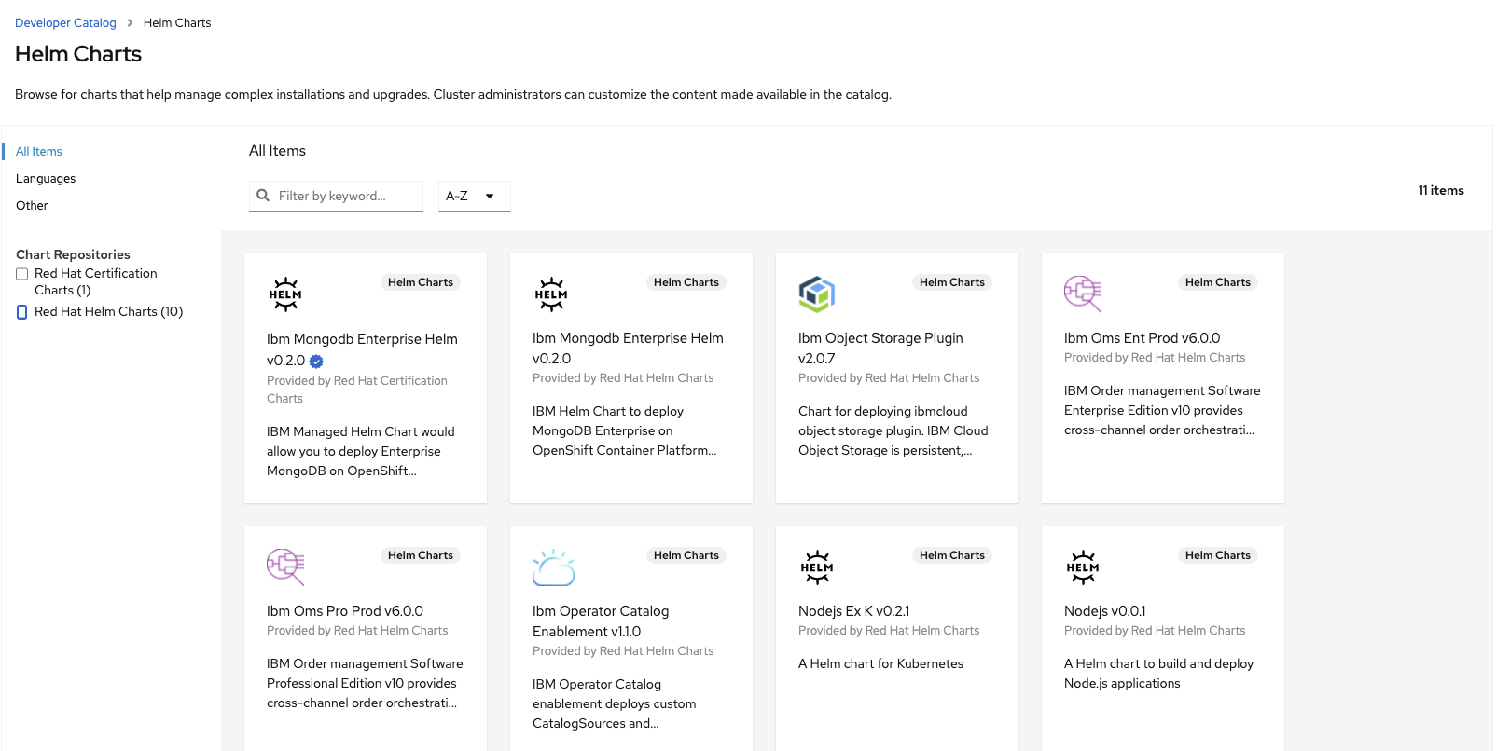Click the Ibm Object Storage Plugin cube icon
Screen dimensions: 1496x751
point(816,294)
